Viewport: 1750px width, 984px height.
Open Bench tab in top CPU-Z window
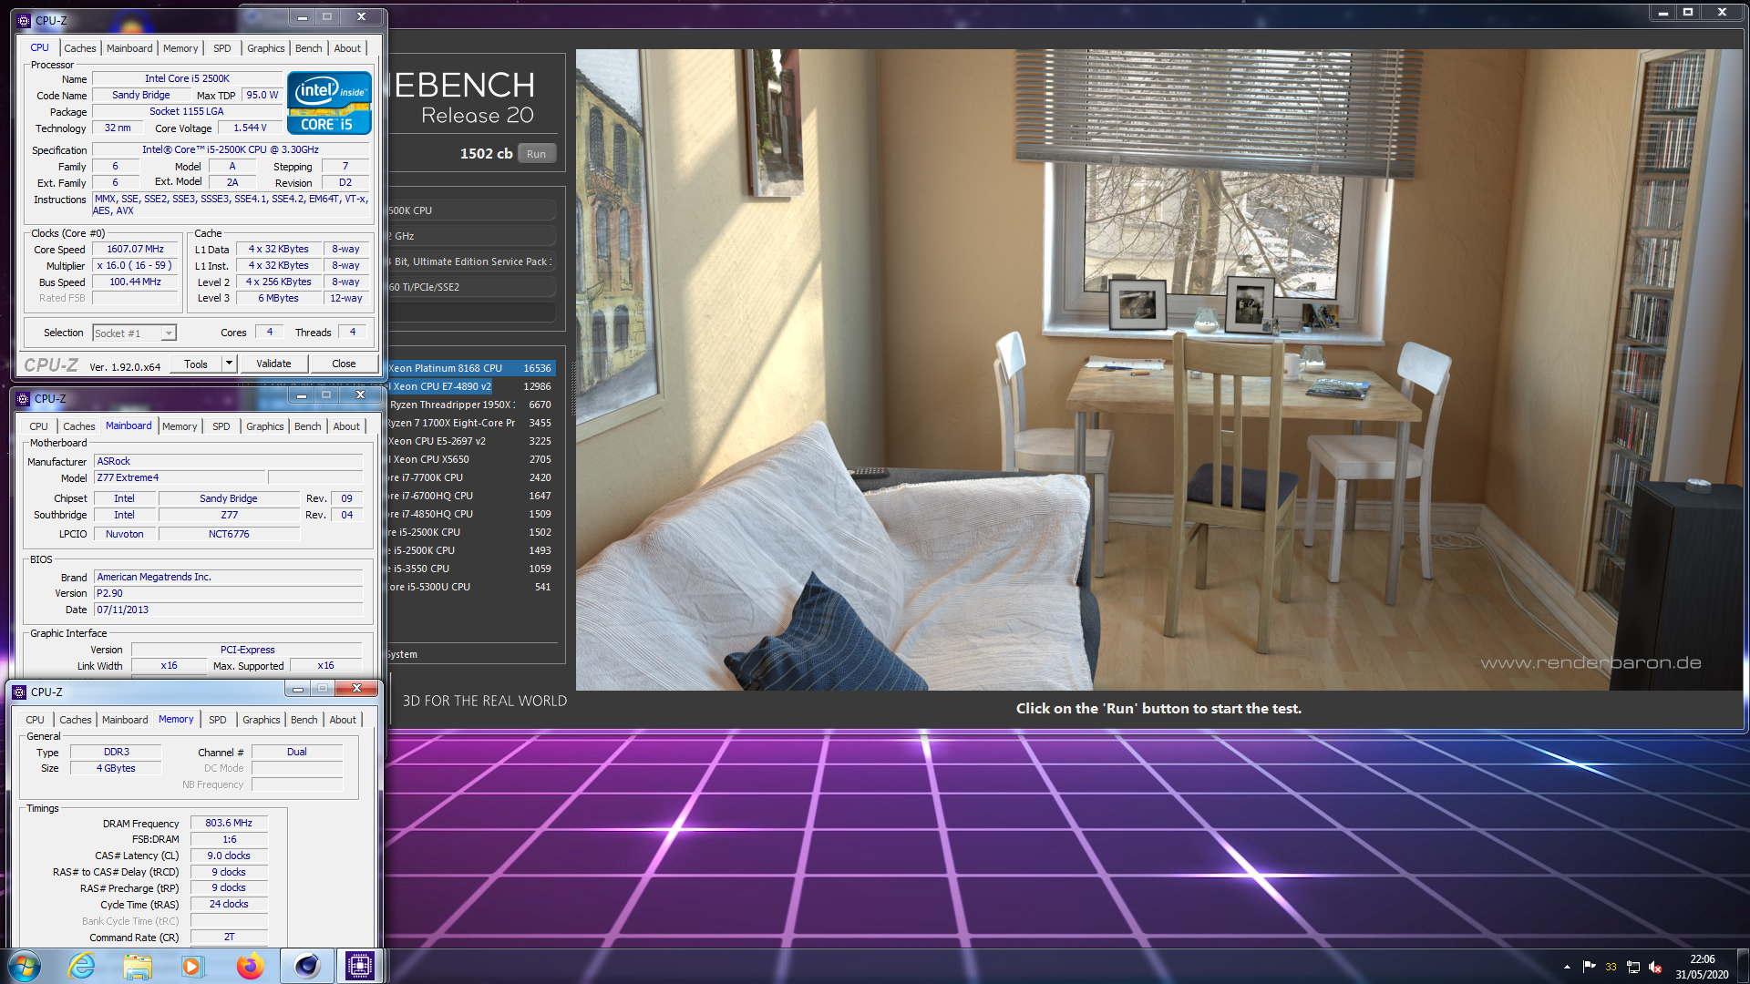308,48
